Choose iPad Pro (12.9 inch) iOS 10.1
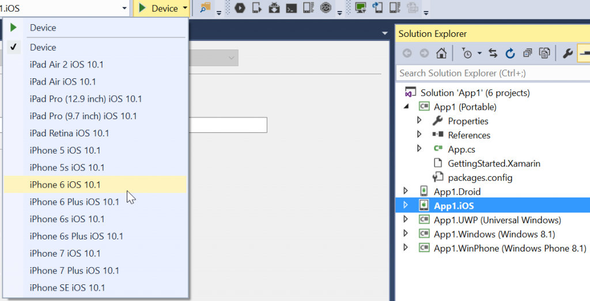The width and height of the screenshot is (590, 301). pyautogui.click(x=96, y=99)
